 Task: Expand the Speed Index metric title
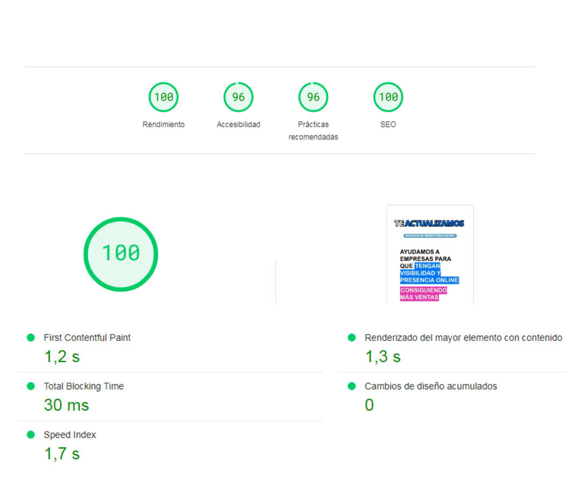pyautogui.click(x=70, y=435)
